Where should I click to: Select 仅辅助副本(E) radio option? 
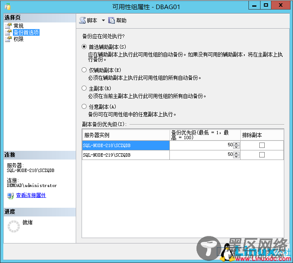coord(84,70)
